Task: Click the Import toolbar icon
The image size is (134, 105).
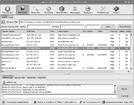Action: [x=116, y=10]
